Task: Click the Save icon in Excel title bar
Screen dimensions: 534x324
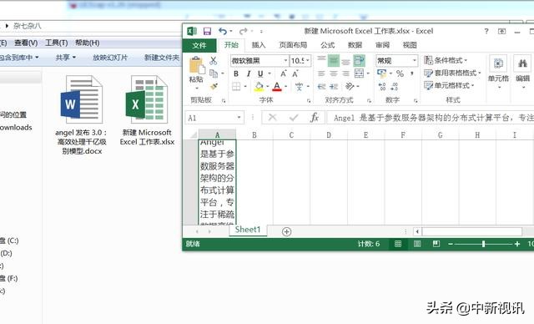Action: [207, 32]
